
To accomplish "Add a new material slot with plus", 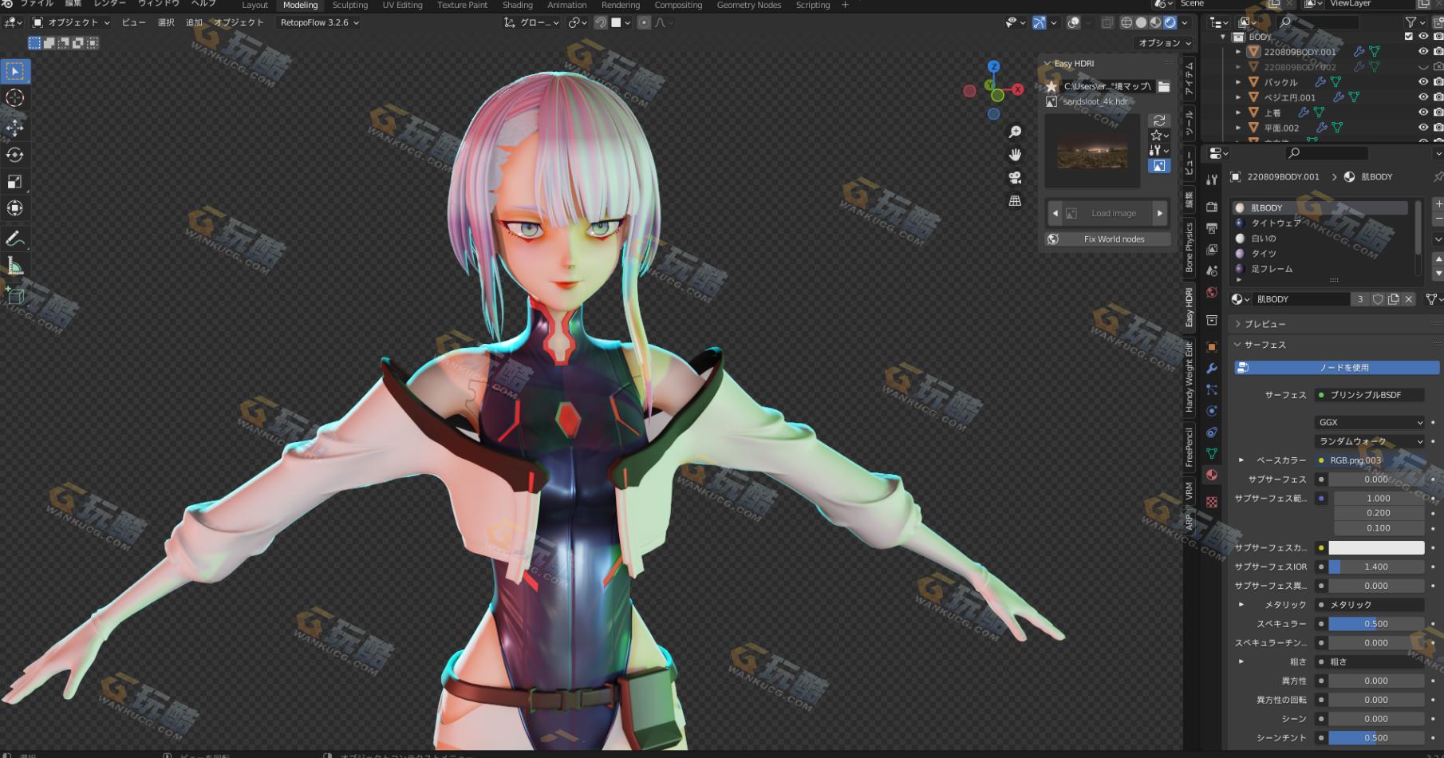I will [x=1438, y=204].
